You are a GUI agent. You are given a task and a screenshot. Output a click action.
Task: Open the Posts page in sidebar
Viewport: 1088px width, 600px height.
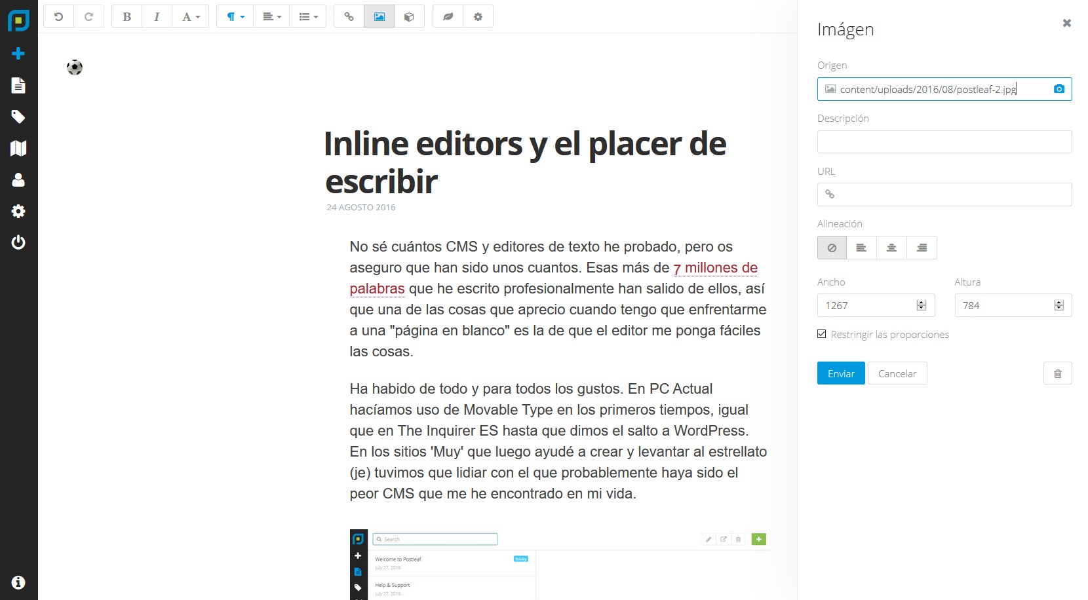18,85
